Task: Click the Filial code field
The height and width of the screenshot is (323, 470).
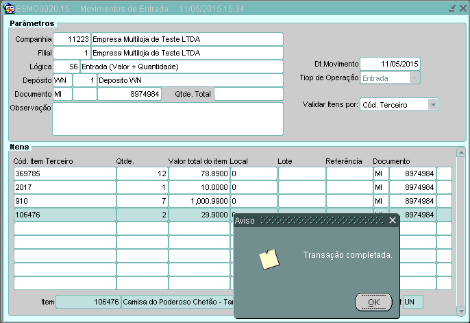Action: point(72,53)
